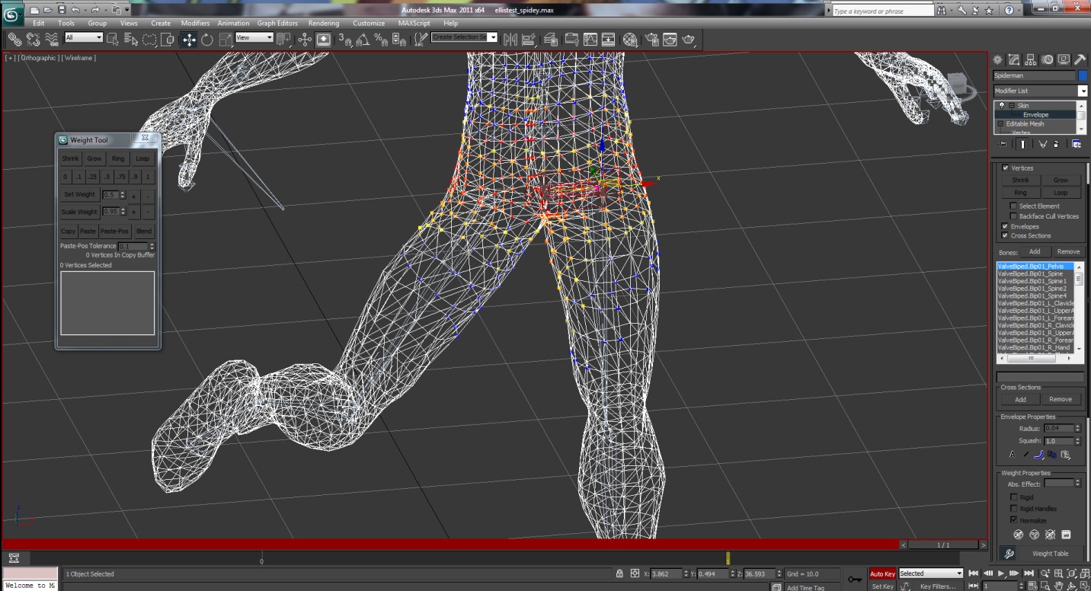Click the Undo arrow icon
Screen dimensions: 1091x591
pyautogui.click(x=75, y=10)
